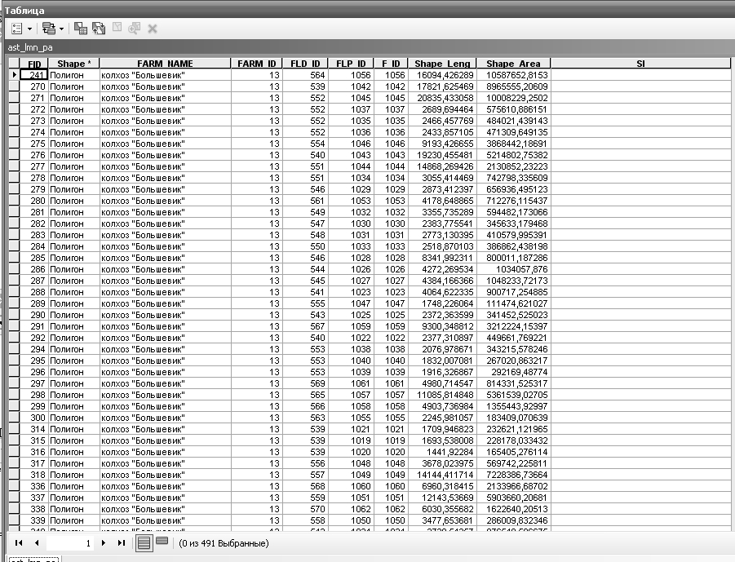Go to the first record
Viewport: 735px width, 562px height.
(x=19, y=542)
